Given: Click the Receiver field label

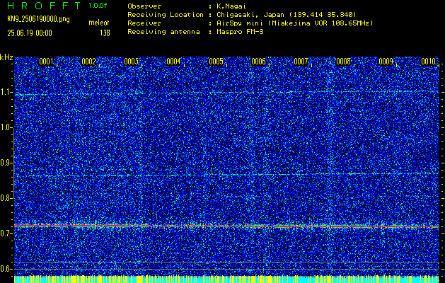Looking at the screenshot, I should pyautogui.click(x=144, y=23).
